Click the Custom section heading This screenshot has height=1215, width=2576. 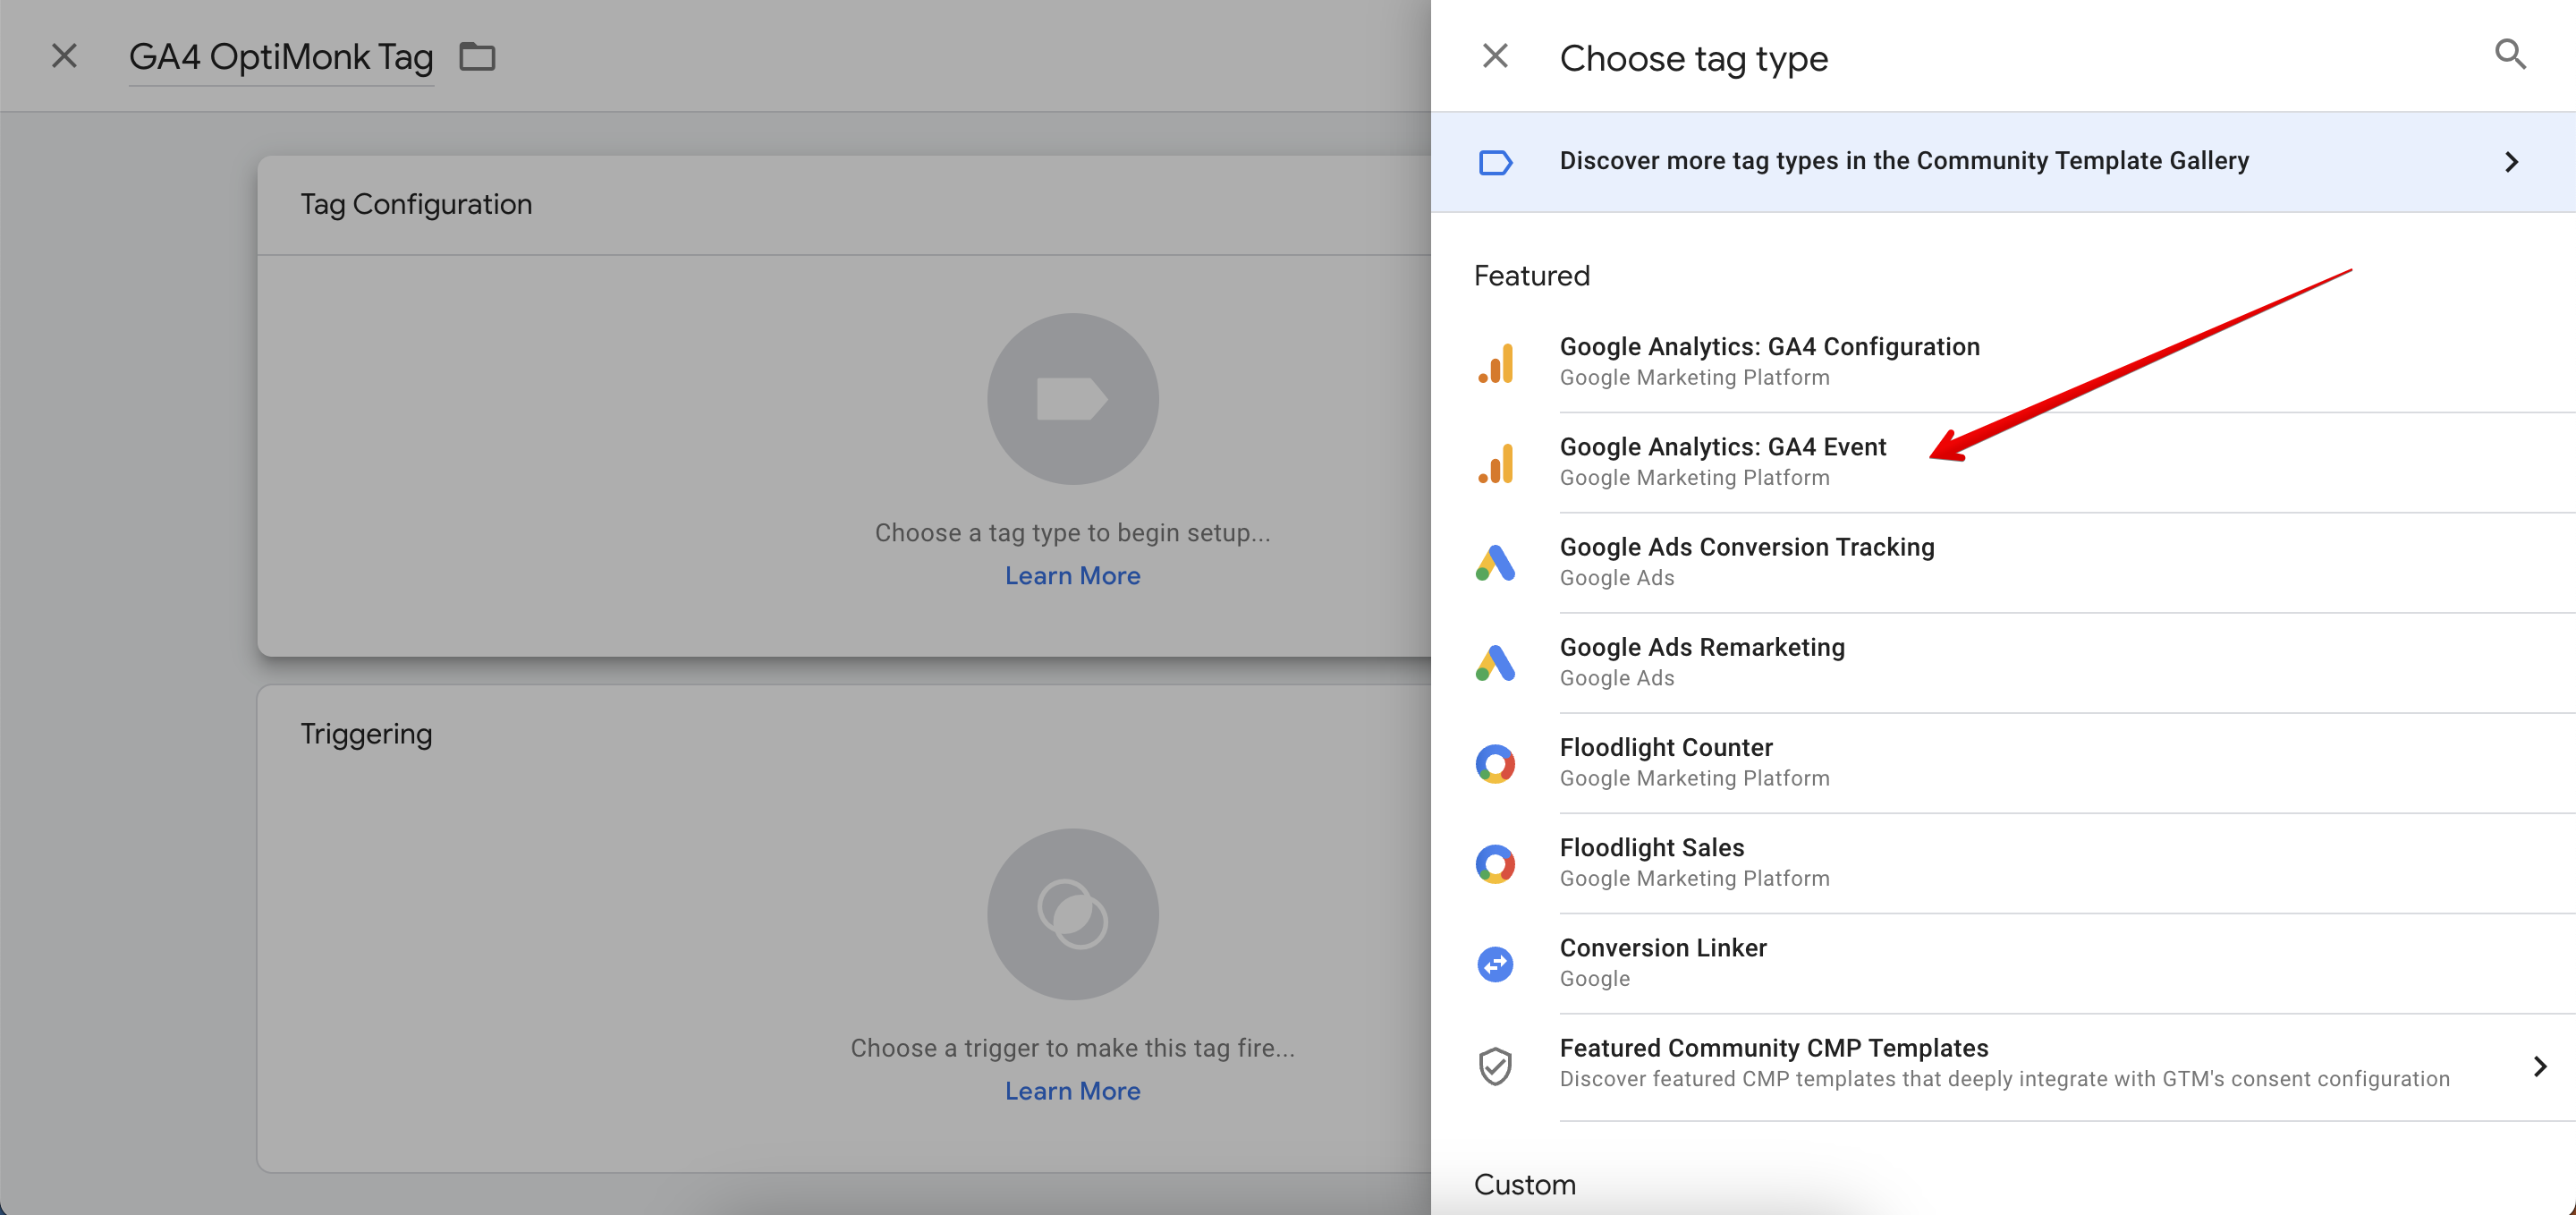click(x=1524, y=1184)
